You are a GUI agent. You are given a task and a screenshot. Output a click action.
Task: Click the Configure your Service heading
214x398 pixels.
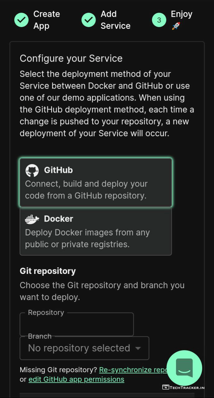[71, 58]
